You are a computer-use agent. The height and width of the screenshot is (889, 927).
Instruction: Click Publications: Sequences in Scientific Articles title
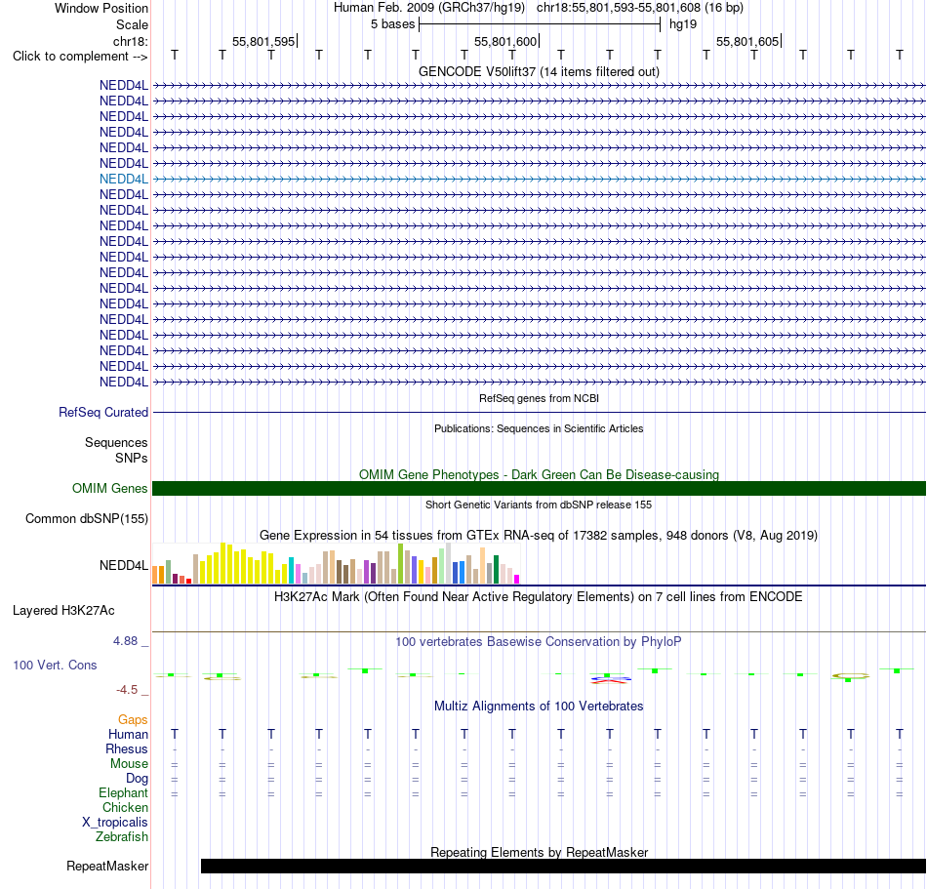539,428
